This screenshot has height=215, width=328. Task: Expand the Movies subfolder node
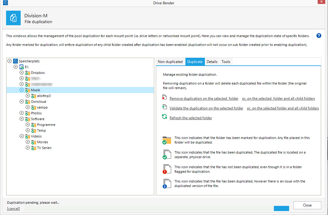point(28,142)
